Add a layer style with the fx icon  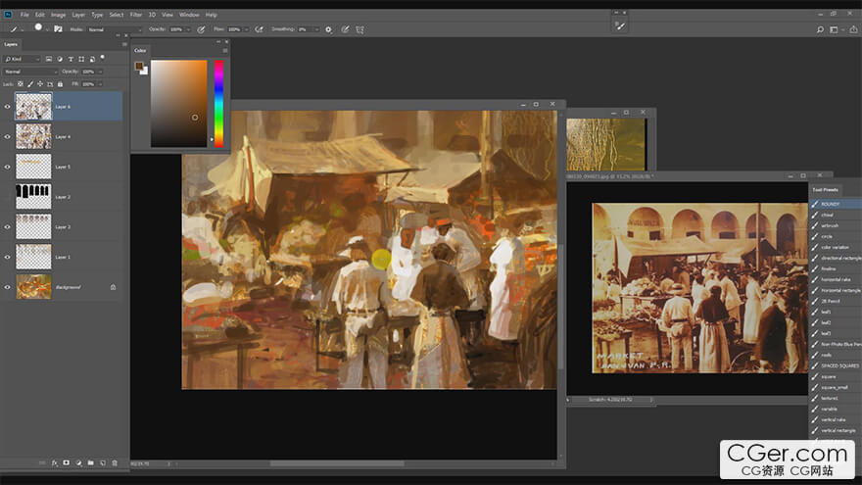point(55,461)
